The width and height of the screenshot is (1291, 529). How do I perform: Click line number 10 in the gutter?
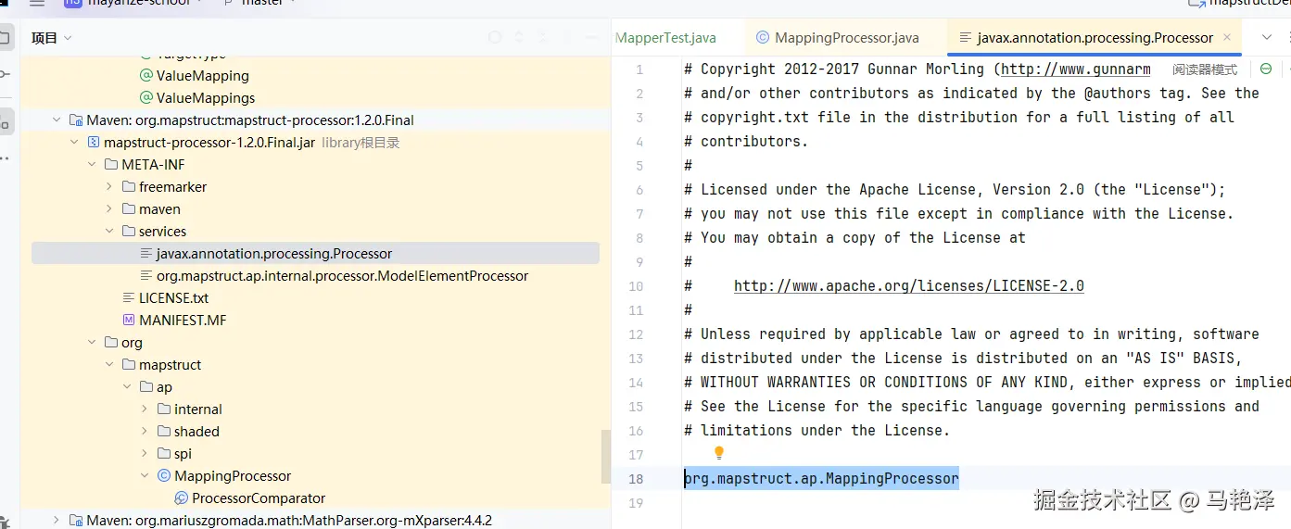point(636,286)
